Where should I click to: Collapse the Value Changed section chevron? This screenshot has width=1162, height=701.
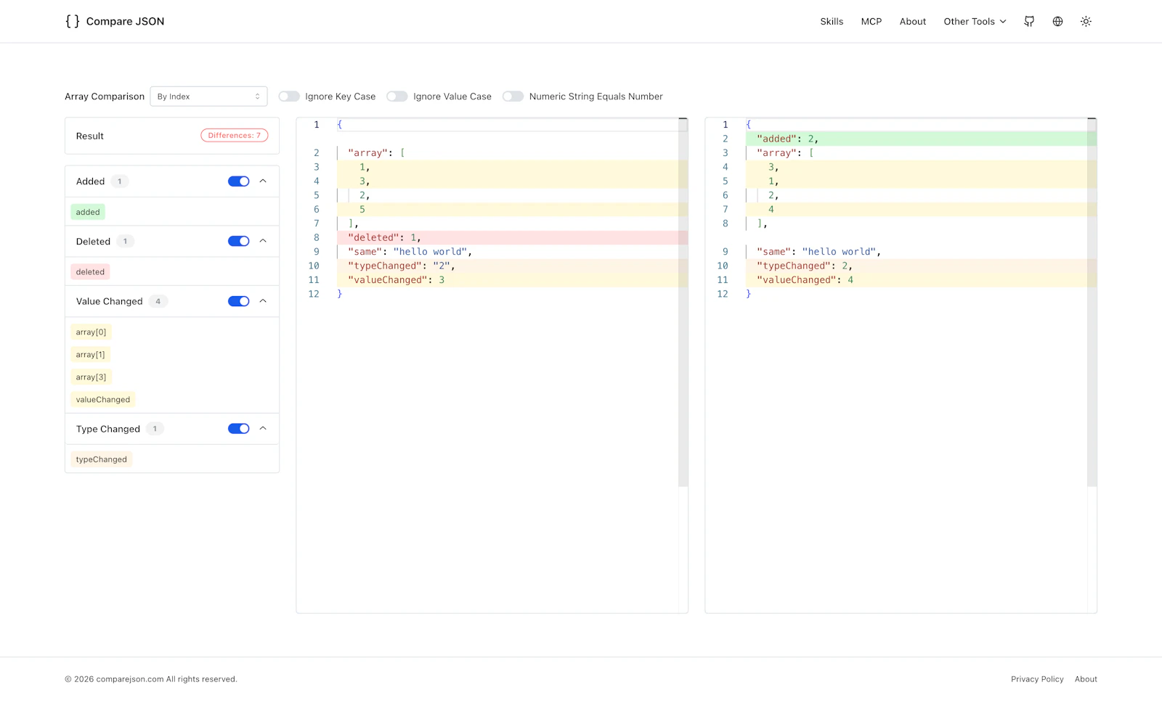[263, 301]
